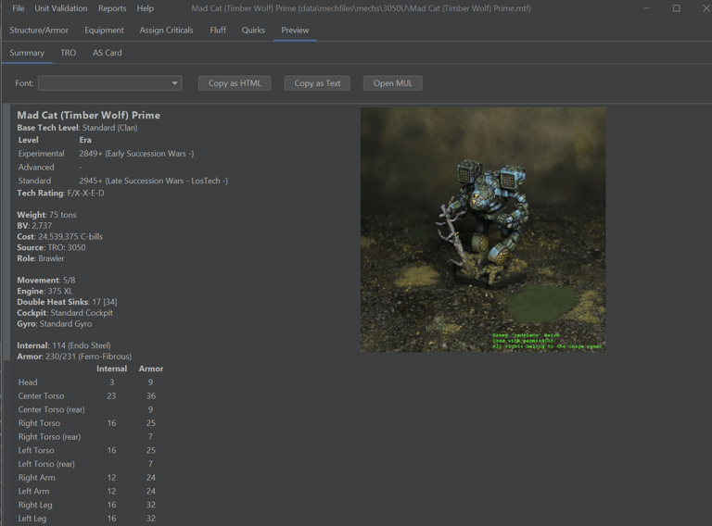Image resolution: width=712 pixels, height=526 pixels.
Task: Switch to the Structure/Armor tab
Action: pyautogui.click(x=39, y=30)
